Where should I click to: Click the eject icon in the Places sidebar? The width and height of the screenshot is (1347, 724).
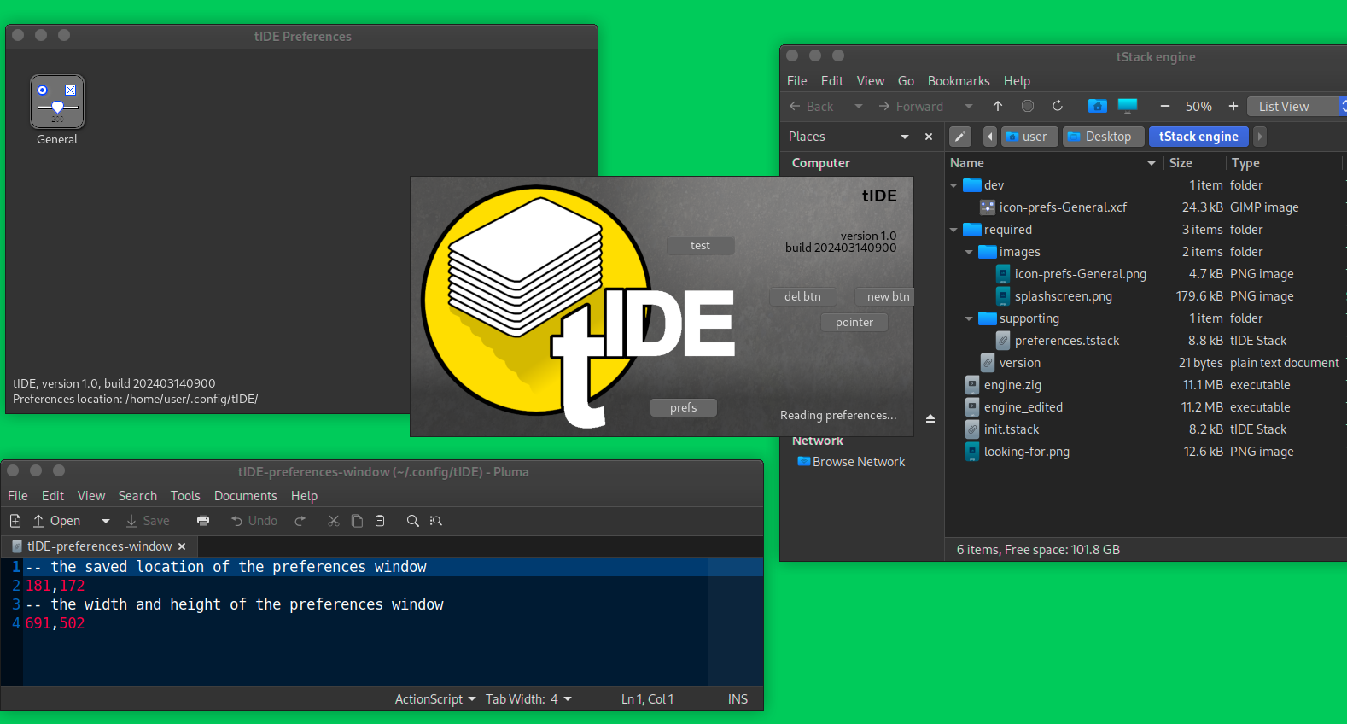pos(930,418)
